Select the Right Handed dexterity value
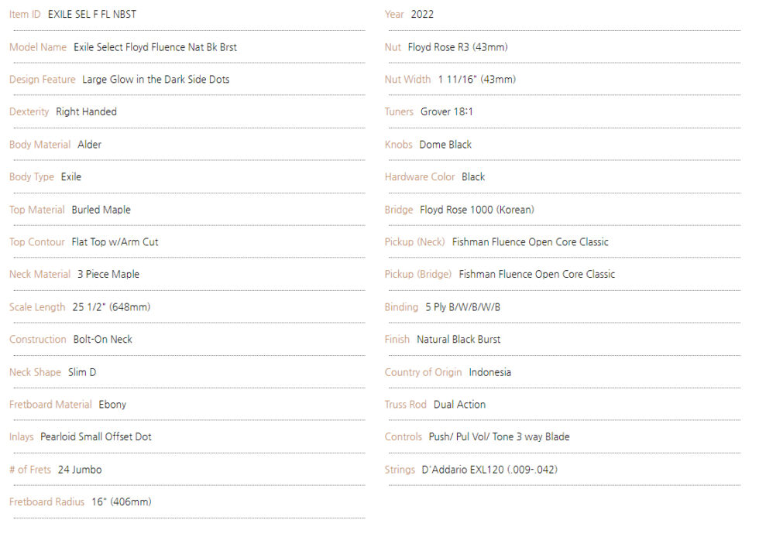 tap(86, 112)
